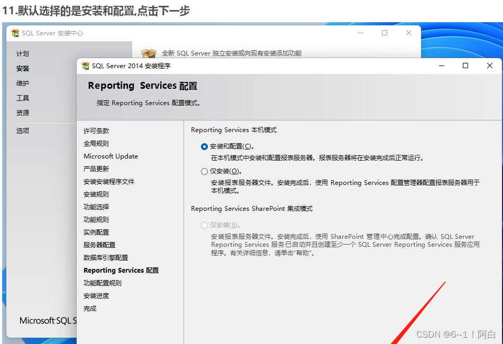Click the SQL Server 安装中心 title bar icon
This screenshot has height=344, width=503.
[15, 33]
